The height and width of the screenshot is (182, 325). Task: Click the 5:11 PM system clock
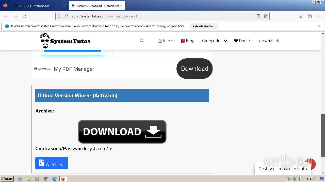pos(312,179)
